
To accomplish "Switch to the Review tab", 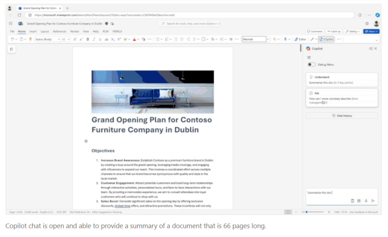I will pyautogui.click(x=75, y=31).
